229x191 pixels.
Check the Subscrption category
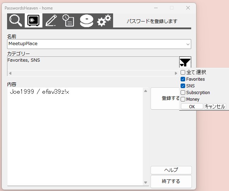point(183,93)
